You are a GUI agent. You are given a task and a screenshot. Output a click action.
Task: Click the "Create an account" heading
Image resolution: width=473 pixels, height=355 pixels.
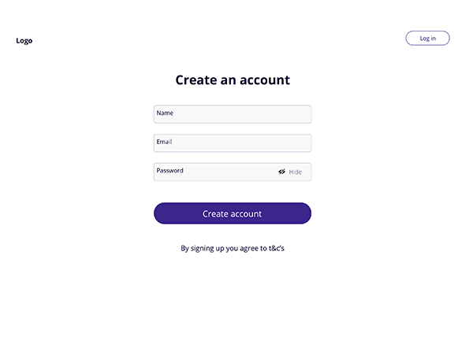[232, 80]
